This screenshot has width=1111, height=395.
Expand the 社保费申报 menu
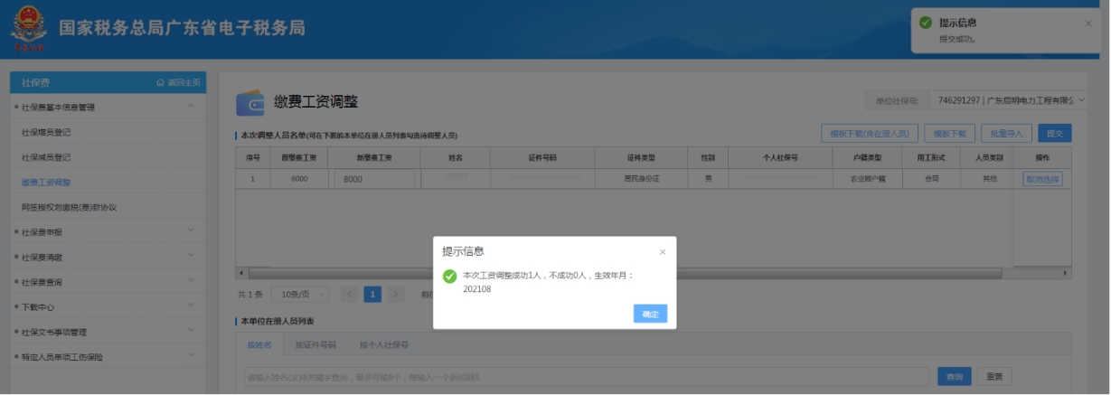click(191, 232)
